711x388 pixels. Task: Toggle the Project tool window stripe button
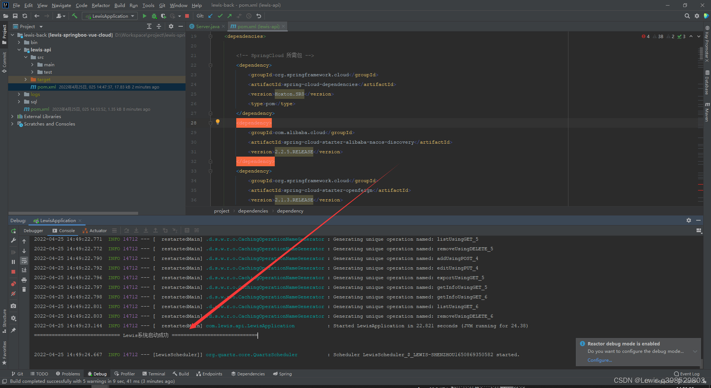(4, 34)
